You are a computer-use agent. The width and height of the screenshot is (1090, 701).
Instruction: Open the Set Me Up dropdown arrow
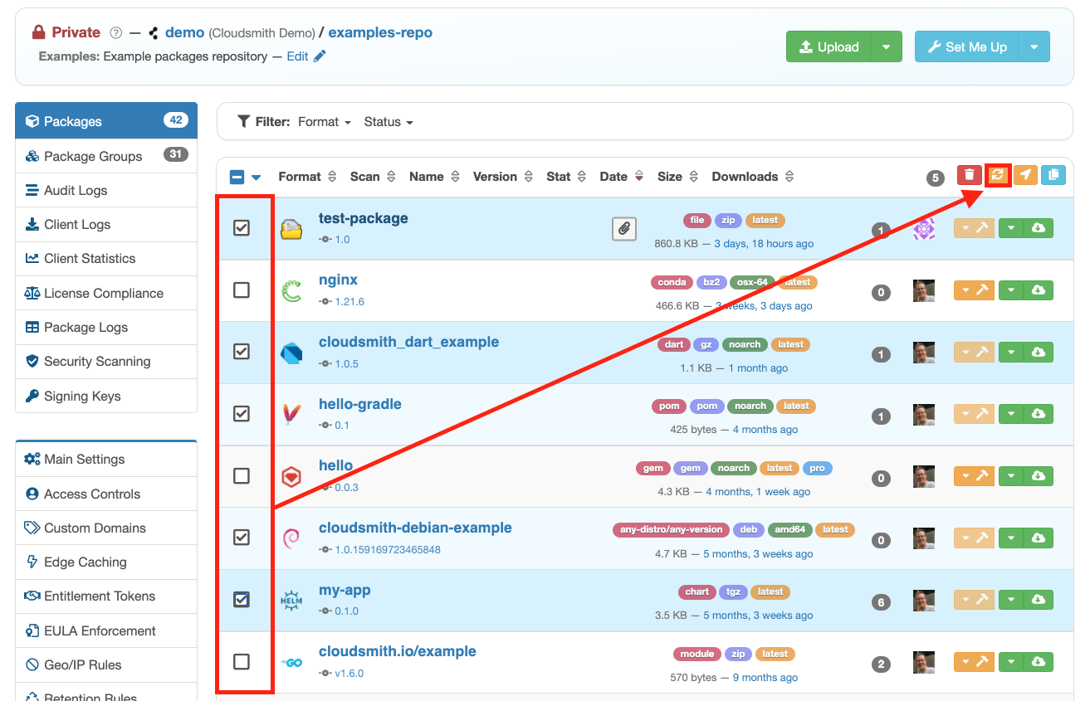coord(1034,47)
